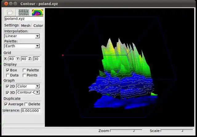197x137 pixels.
Task: Open the Palette Earth dropdown
Action: 22,46
